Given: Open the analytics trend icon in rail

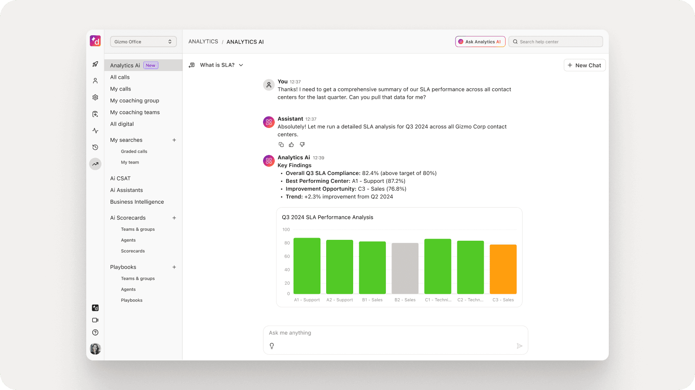Looking at the screenshot, I should coord(95,164).
